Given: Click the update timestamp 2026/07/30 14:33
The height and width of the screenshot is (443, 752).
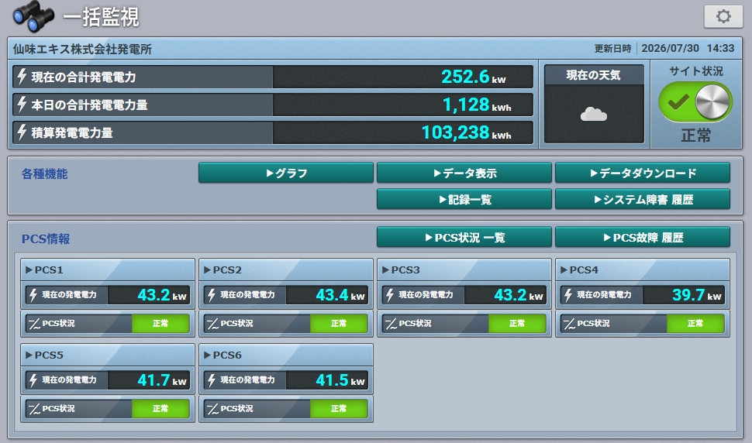Looking at the screenshot, I should coord(688,48).
